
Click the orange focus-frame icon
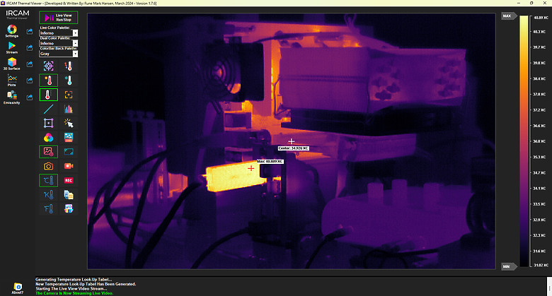69,95
